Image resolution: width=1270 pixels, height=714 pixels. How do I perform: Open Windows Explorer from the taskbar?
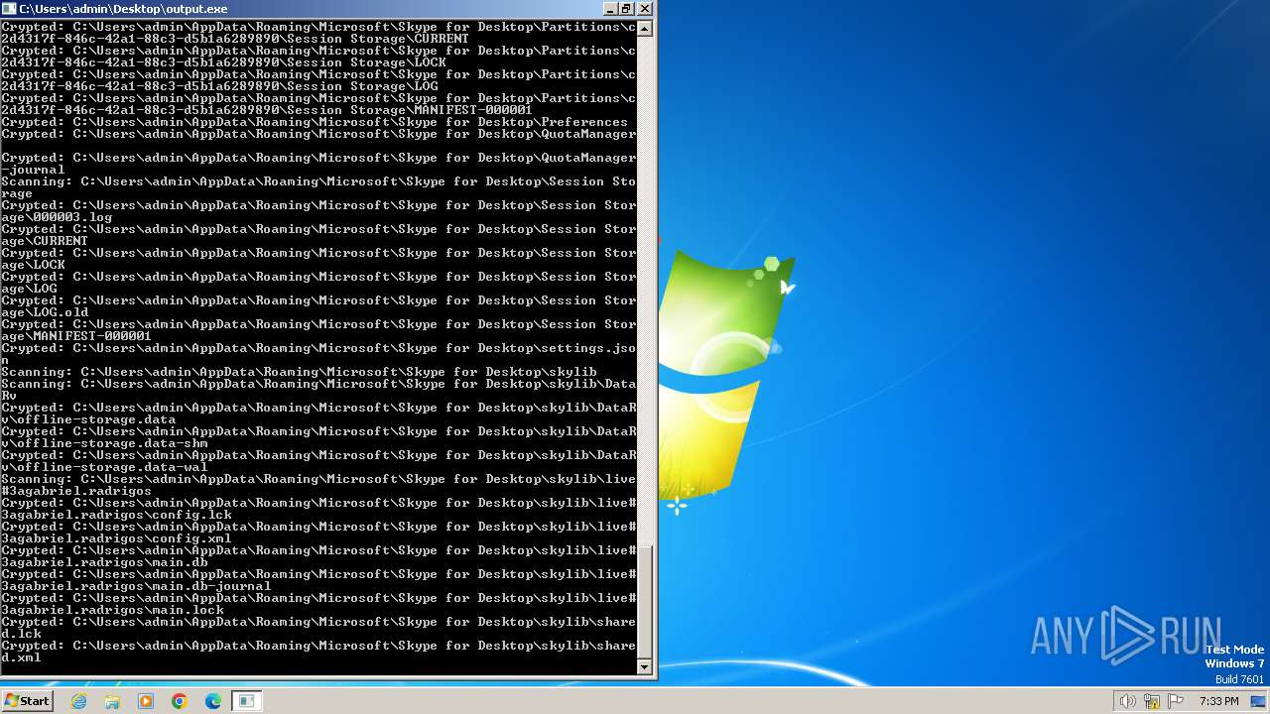point(112,701)
